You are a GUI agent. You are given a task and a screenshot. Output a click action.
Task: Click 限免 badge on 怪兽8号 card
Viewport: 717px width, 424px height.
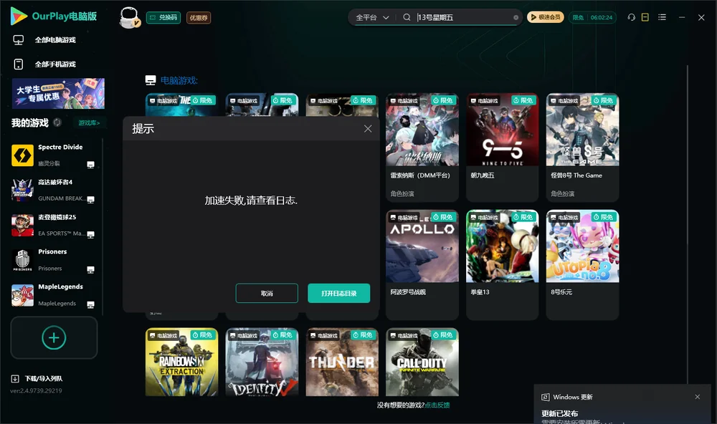[x=603, y=100]
